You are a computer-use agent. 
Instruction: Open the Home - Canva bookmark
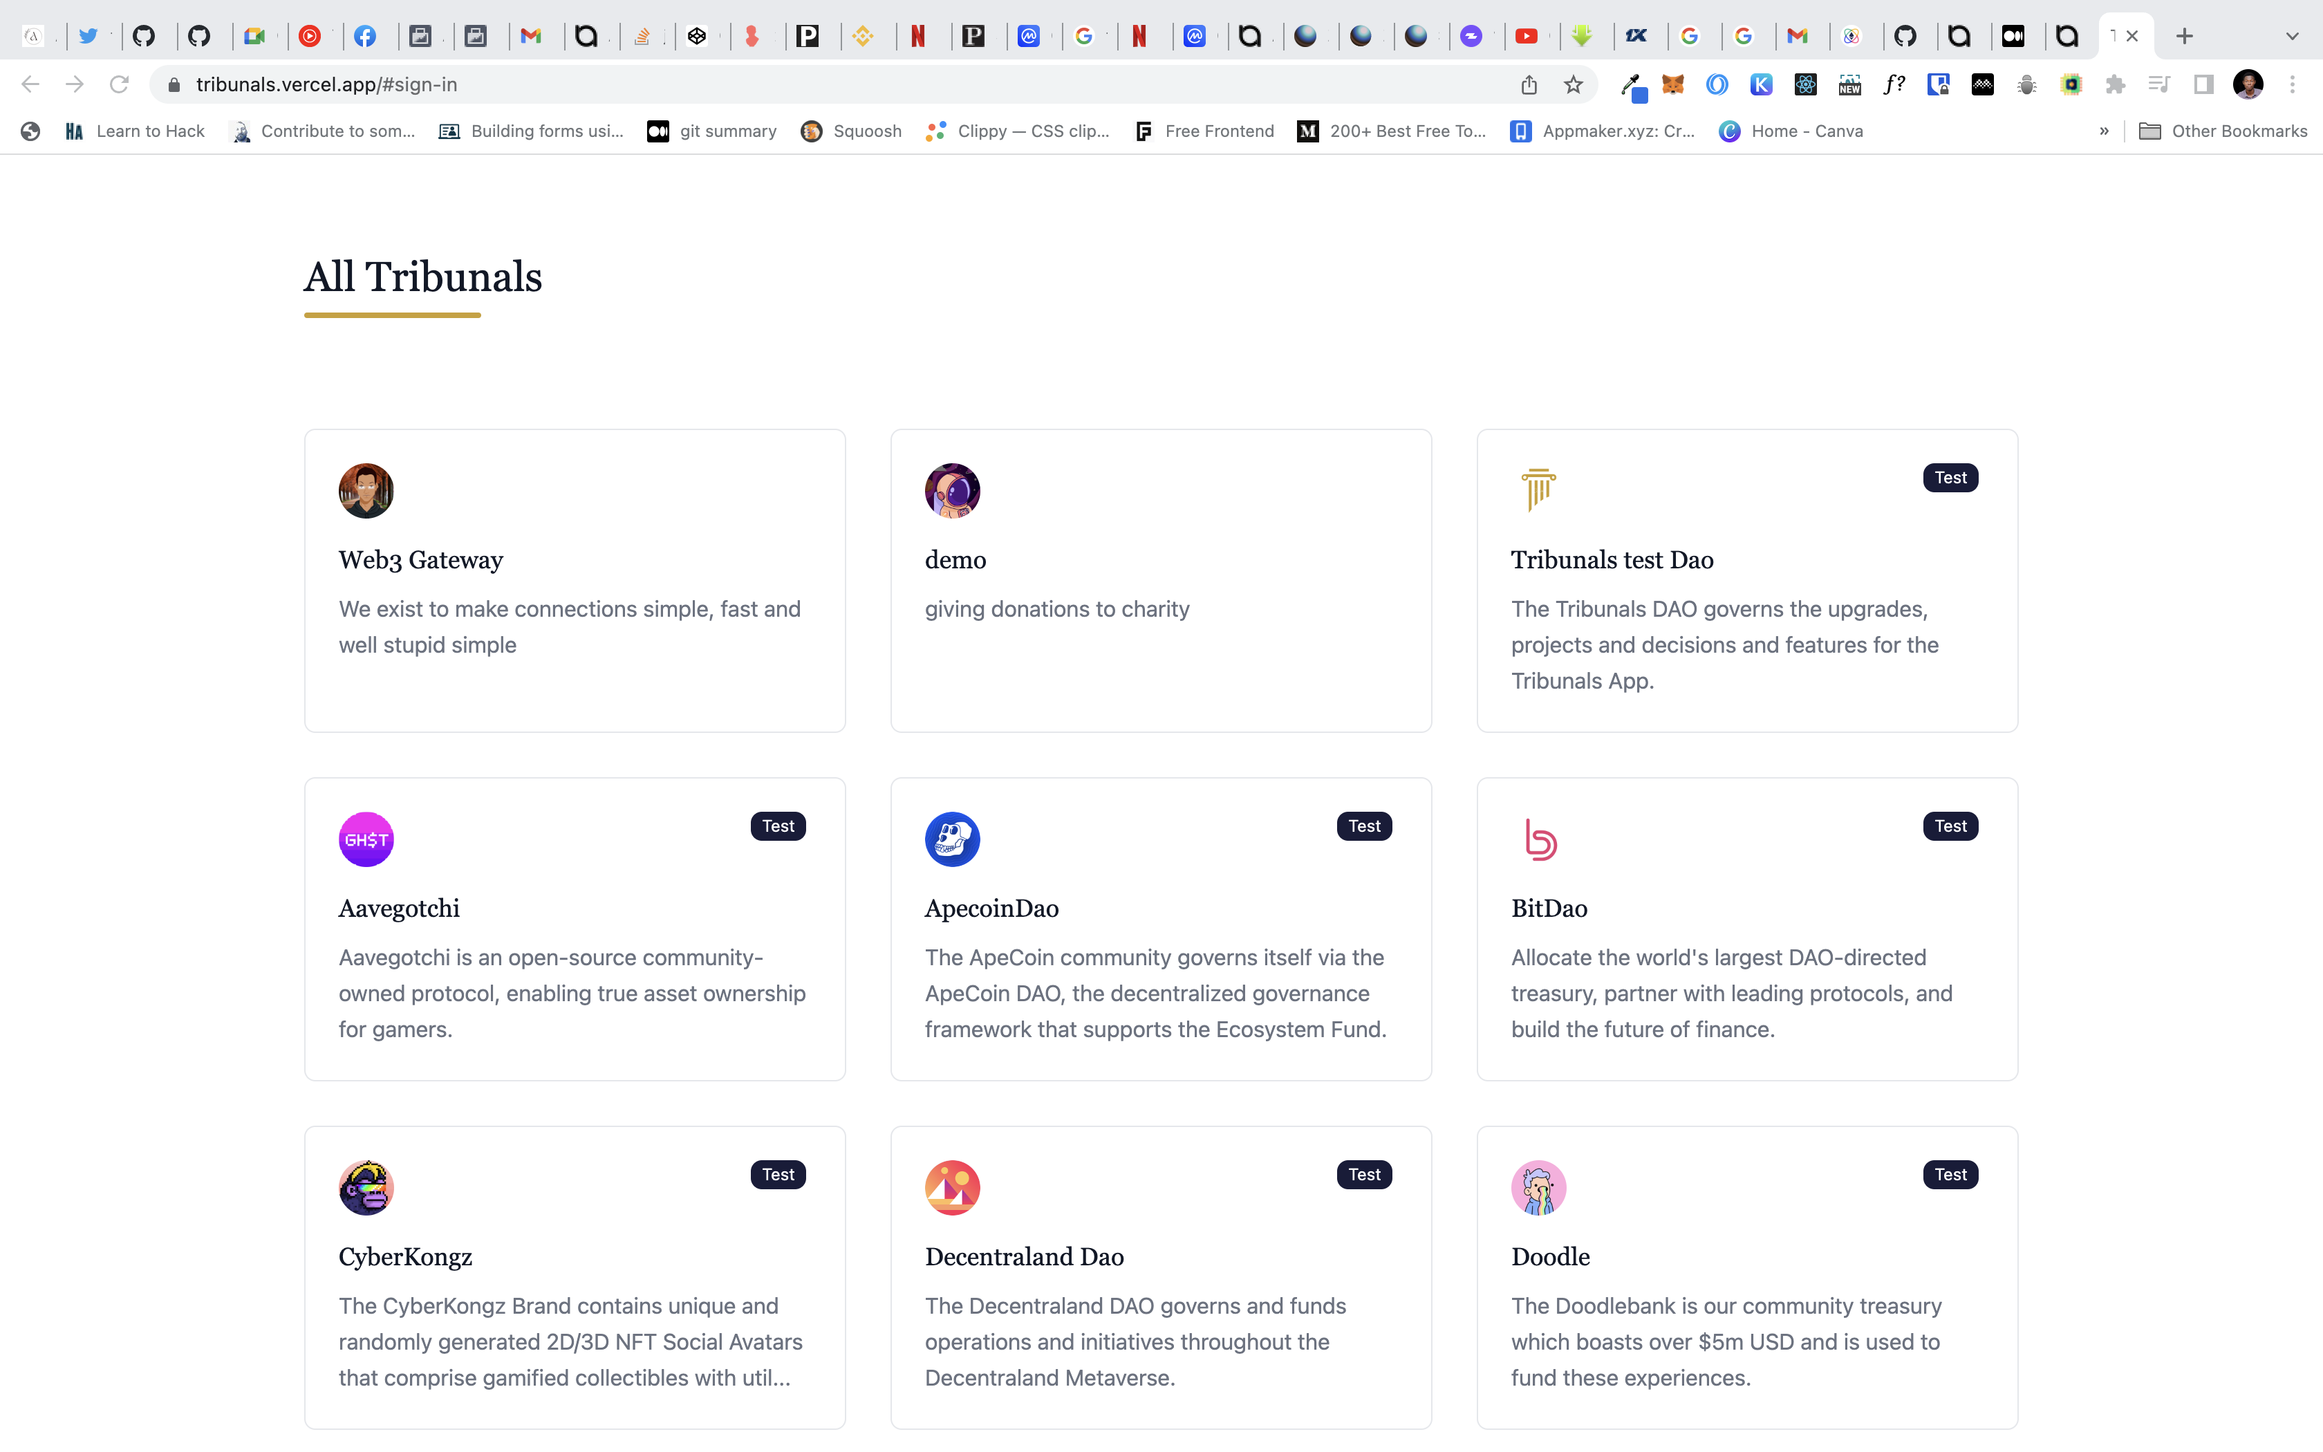pyautogui.click(x=1791, y=131)
